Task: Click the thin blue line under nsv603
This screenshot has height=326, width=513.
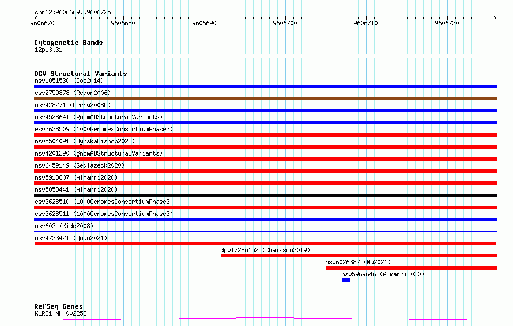Action: pos(265,231)
